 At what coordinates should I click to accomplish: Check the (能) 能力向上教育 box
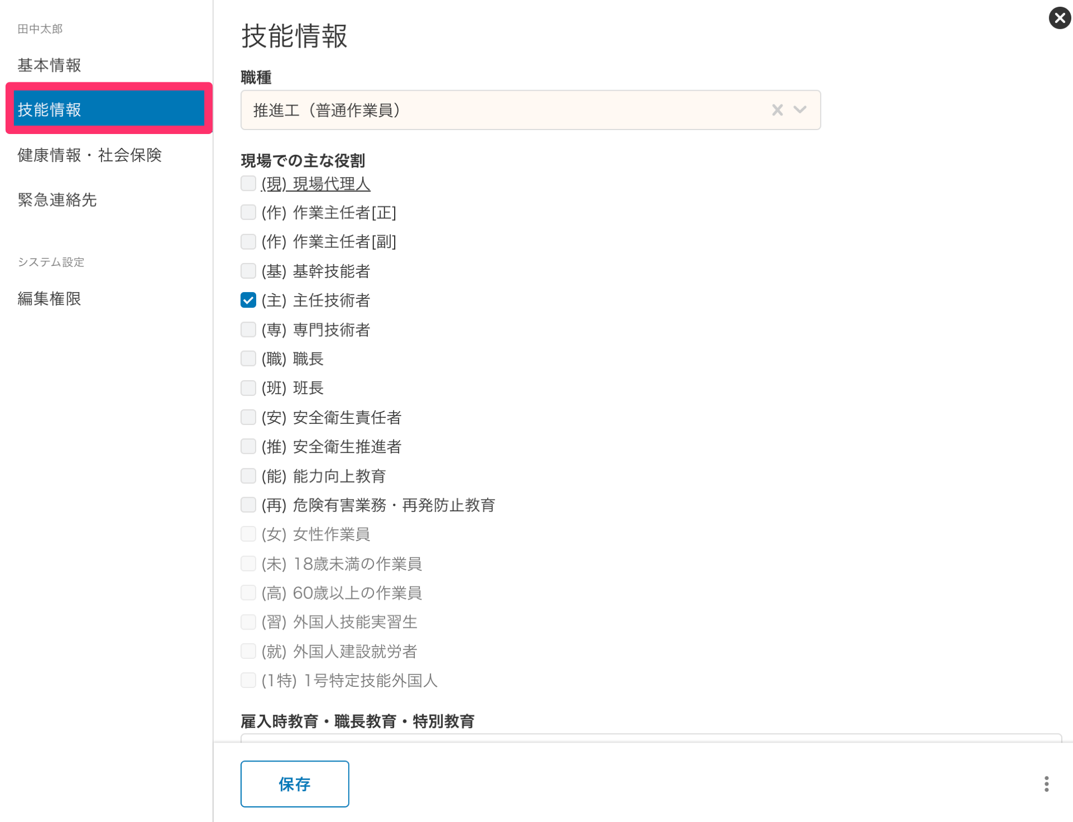(248, 475)
